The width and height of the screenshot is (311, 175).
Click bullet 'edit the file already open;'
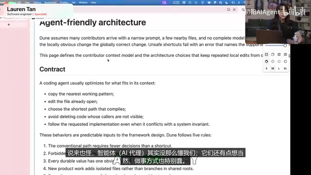[73, 102]
